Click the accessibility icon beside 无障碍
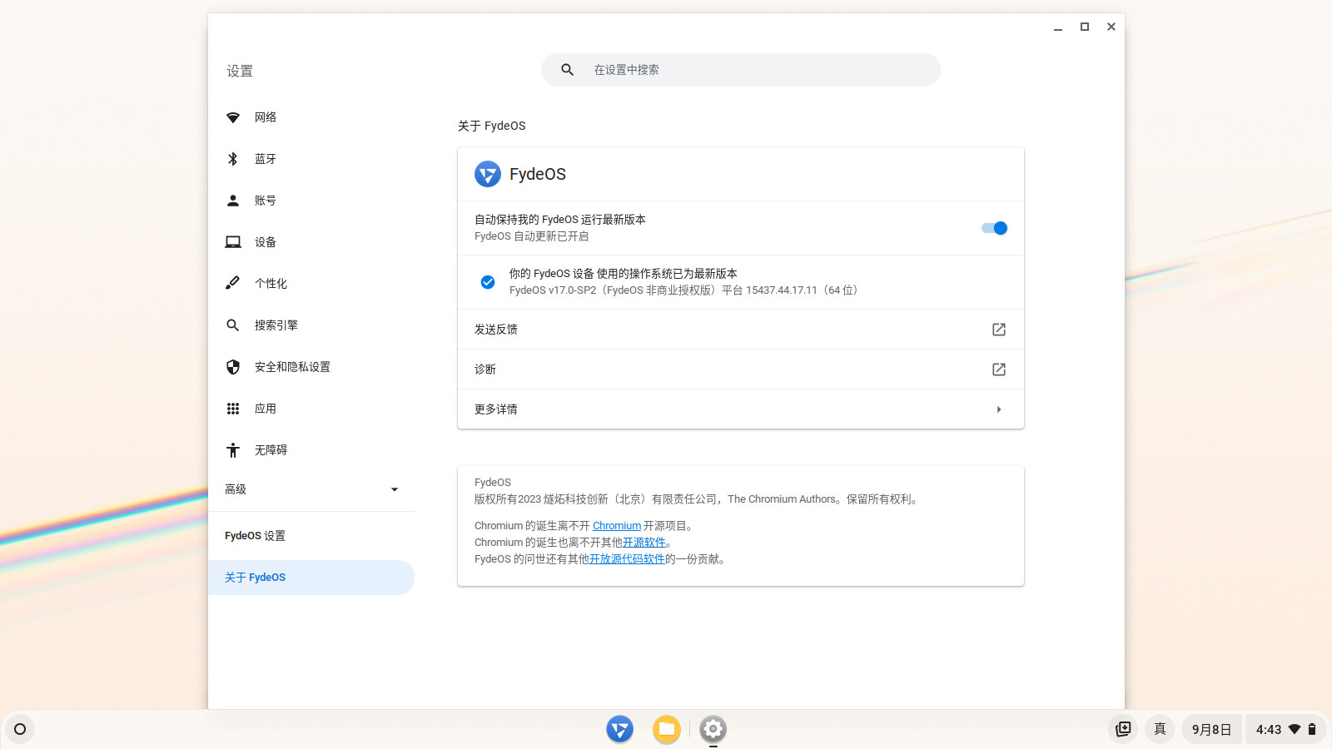 pos(233,450)
